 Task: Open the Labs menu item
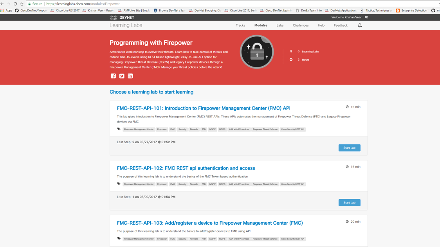click(280, 25)
